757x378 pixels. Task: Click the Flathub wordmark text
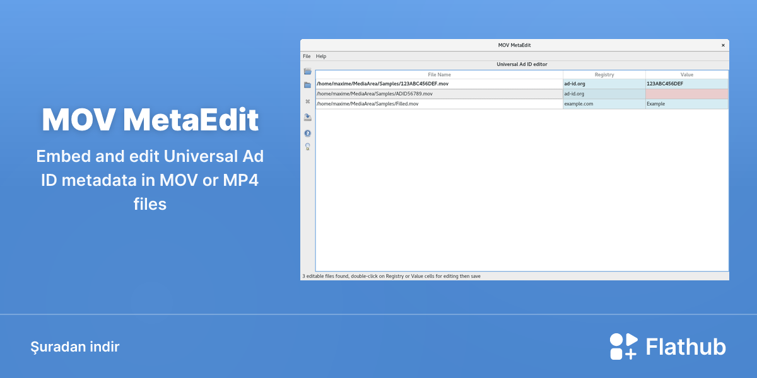(686, 347)
